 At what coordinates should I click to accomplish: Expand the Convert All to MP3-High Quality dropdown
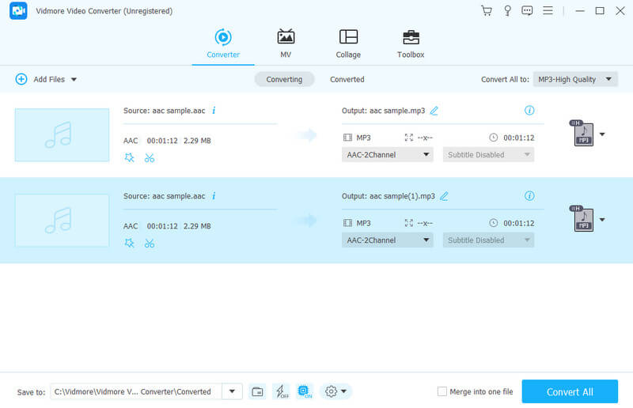click(x=575, y=79)
